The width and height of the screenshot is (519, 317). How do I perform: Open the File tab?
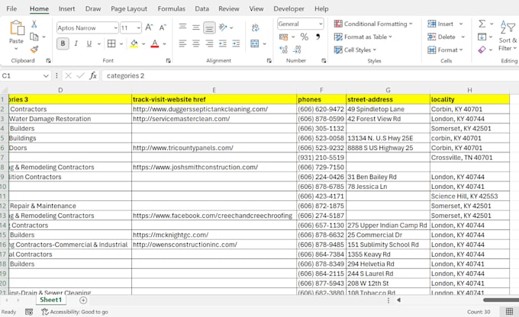point(11,8)
